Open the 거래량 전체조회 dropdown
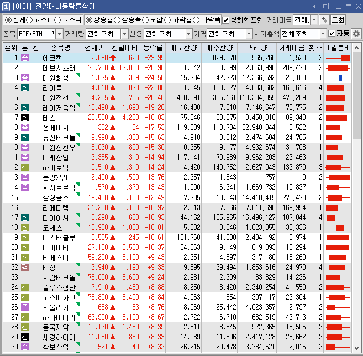The image size is (363, 356). [124, 34]
